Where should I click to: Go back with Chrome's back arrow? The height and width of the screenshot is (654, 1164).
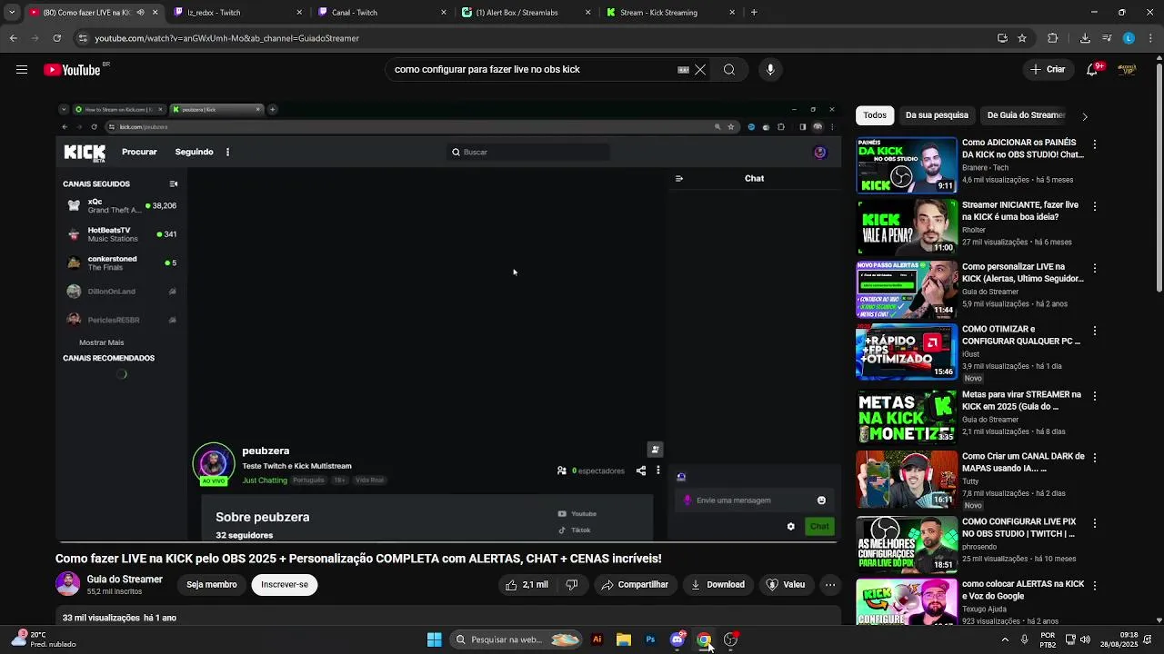pos(14,38)
